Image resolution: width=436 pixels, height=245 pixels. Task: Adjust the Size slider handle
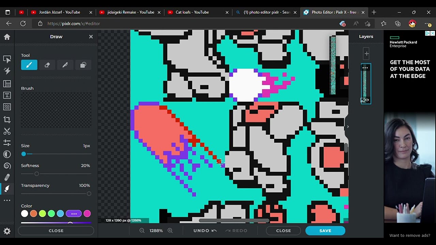(x=24, y=154)
